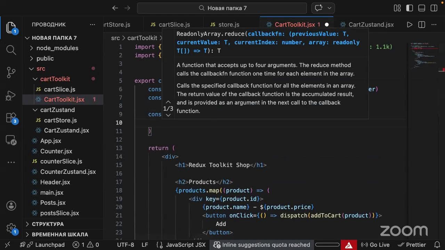Expand the СТРУКТУРА section

pos(48,224)
